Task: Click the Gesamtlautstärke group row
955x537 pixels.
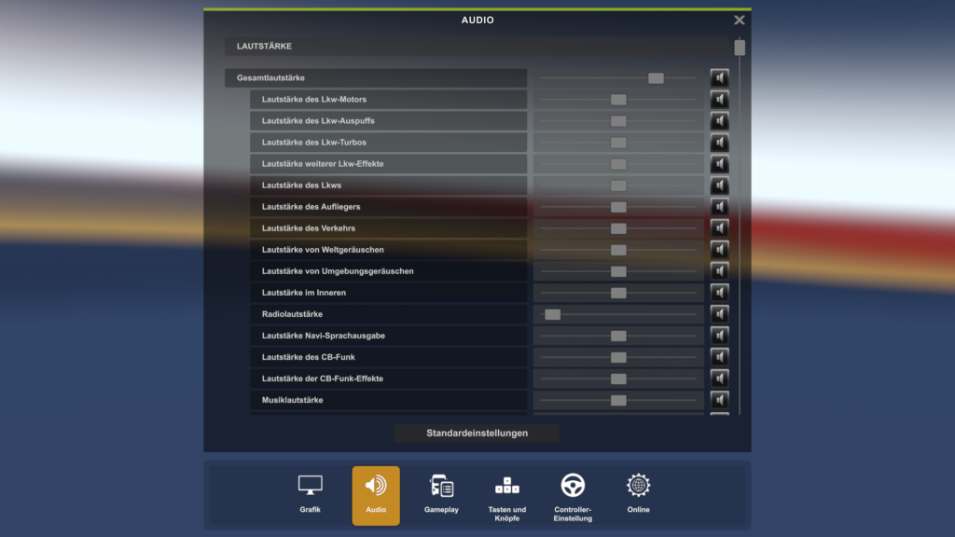Action: pos(375,78)
